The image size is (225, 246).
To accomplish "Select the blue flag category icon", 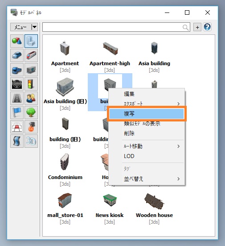I will [x=17, y=113].
